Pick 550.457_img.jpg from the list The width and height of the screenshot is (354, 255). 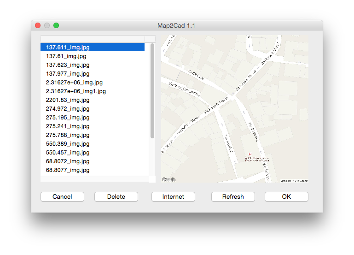[x=93, y=153]
